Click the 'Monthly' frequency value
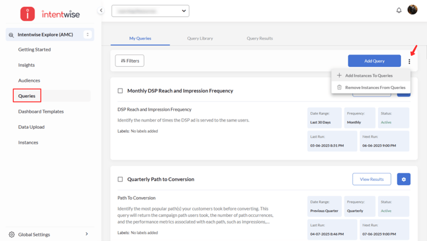 354,122
